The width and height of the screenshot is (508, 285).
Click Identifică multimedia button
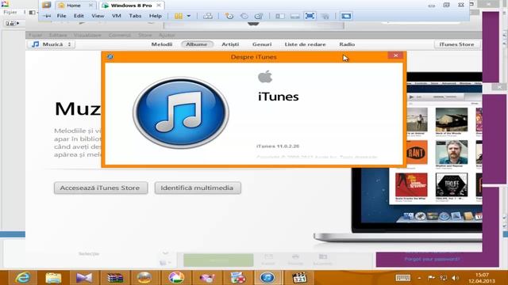(198, 188)
